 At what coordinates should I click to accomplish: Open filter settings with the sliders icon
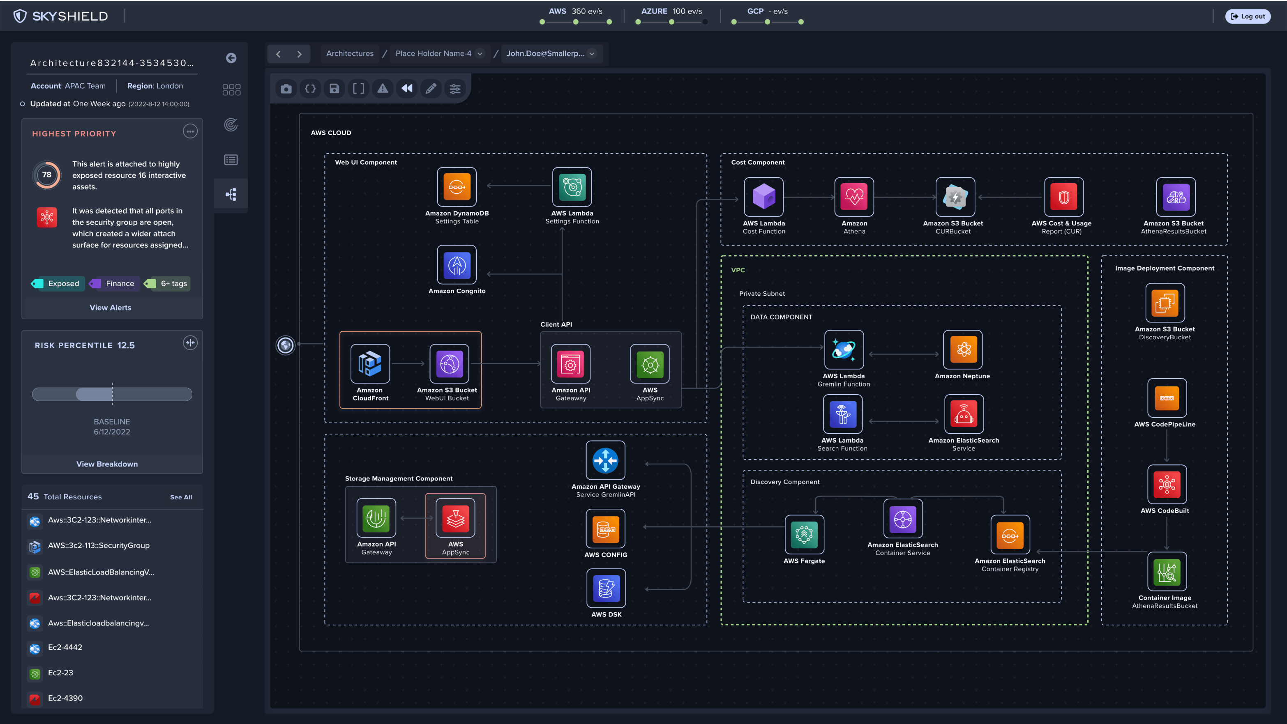tap(455, 88)
